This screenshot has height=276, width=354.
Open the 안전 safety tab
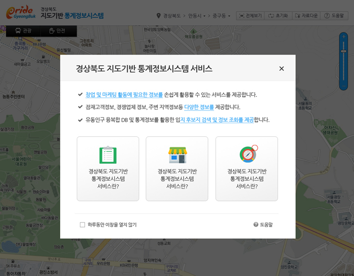point(59,31)
